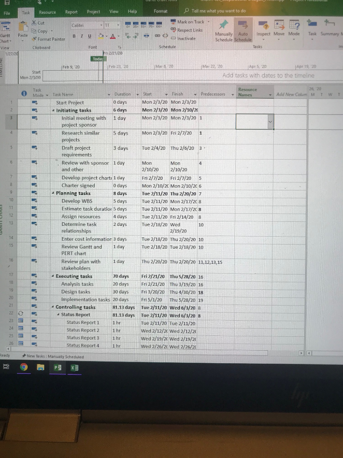
Task: Indent the selected task
Action: [x=136, y=36]
